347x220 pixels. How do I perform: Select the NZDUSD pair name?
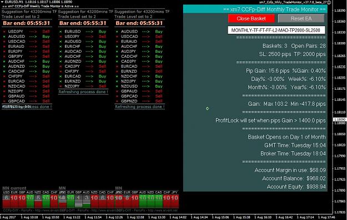(x=129, y=86)
